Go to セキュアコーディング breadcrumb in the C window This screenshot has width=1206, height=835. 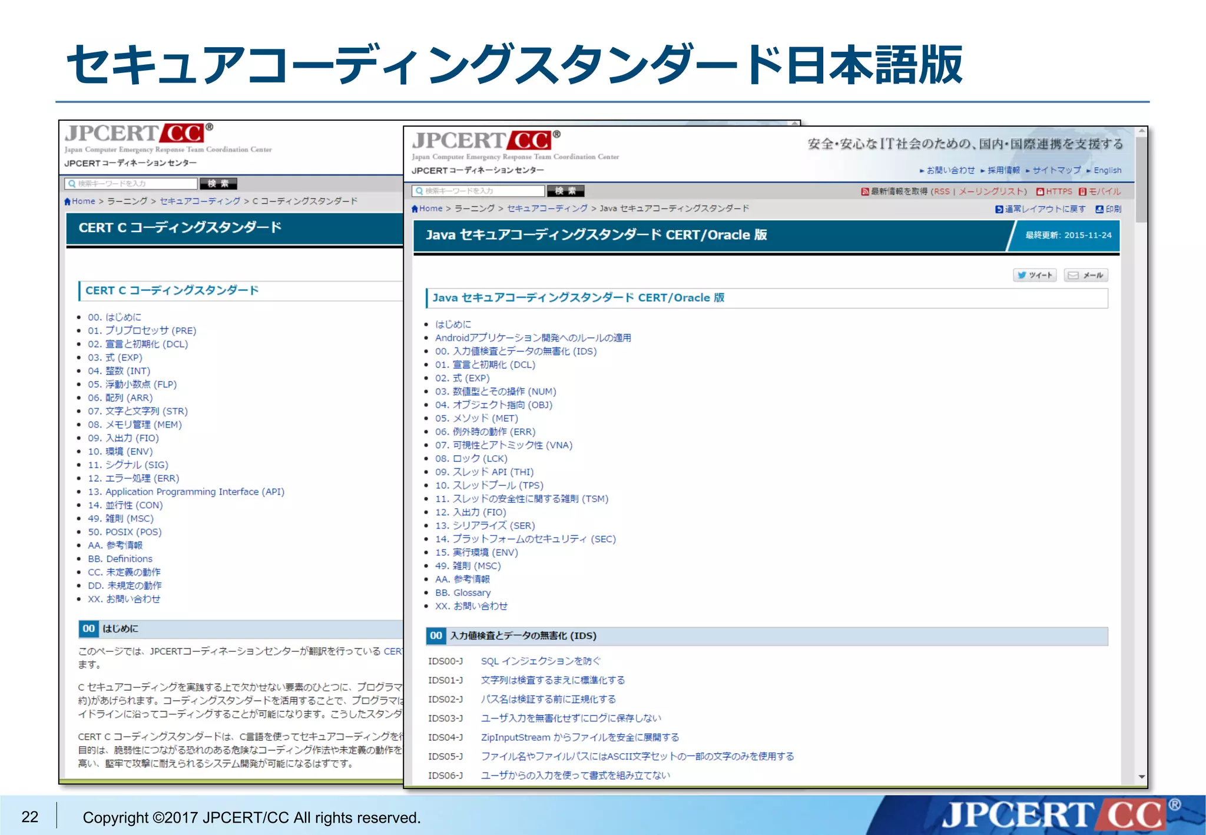pyautogui.click(x=200, y=201)
